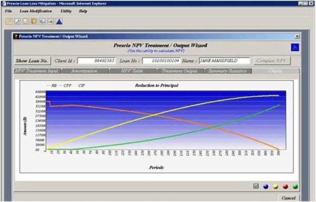The height and width of the screenshot is (202, 316).
Task: Click the first yellow toolbar icon
Action: pos(9,22)
